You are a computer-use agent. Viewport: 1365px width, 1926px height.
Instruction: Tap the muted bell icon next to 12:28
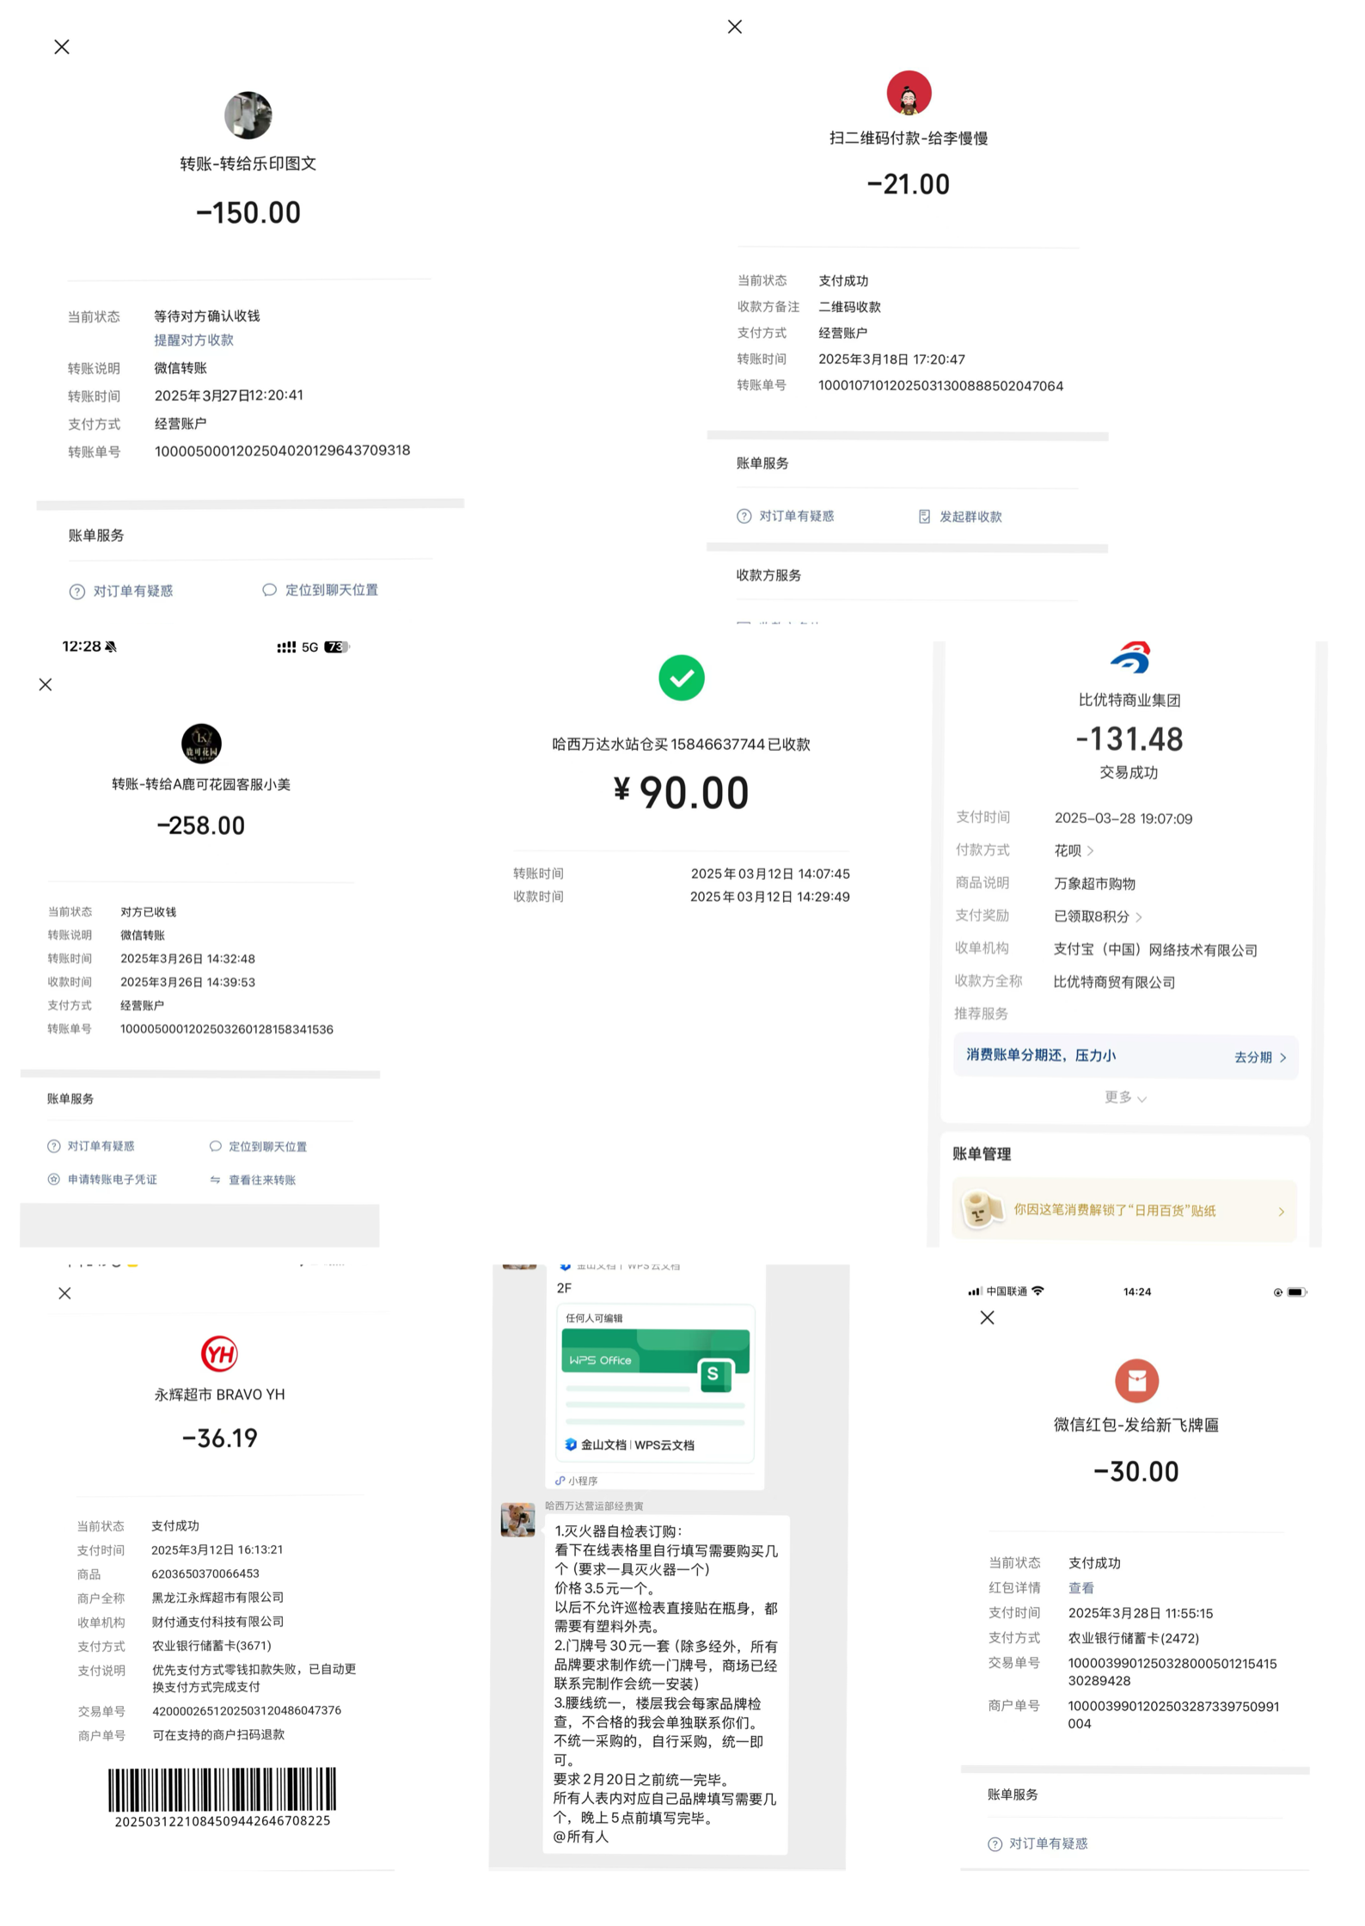111,647
